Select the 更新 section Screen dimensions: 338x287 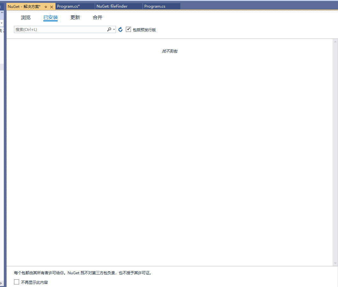pos(75,18)
